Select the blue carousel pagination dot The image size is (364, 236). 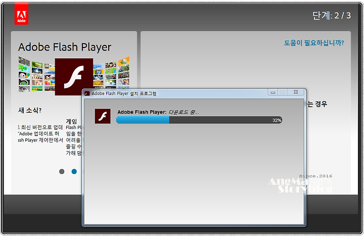tap(74, 171)
